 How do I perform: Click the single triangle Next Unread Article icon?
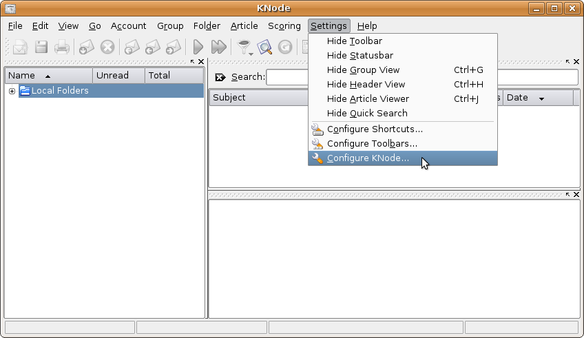point(198,47)
